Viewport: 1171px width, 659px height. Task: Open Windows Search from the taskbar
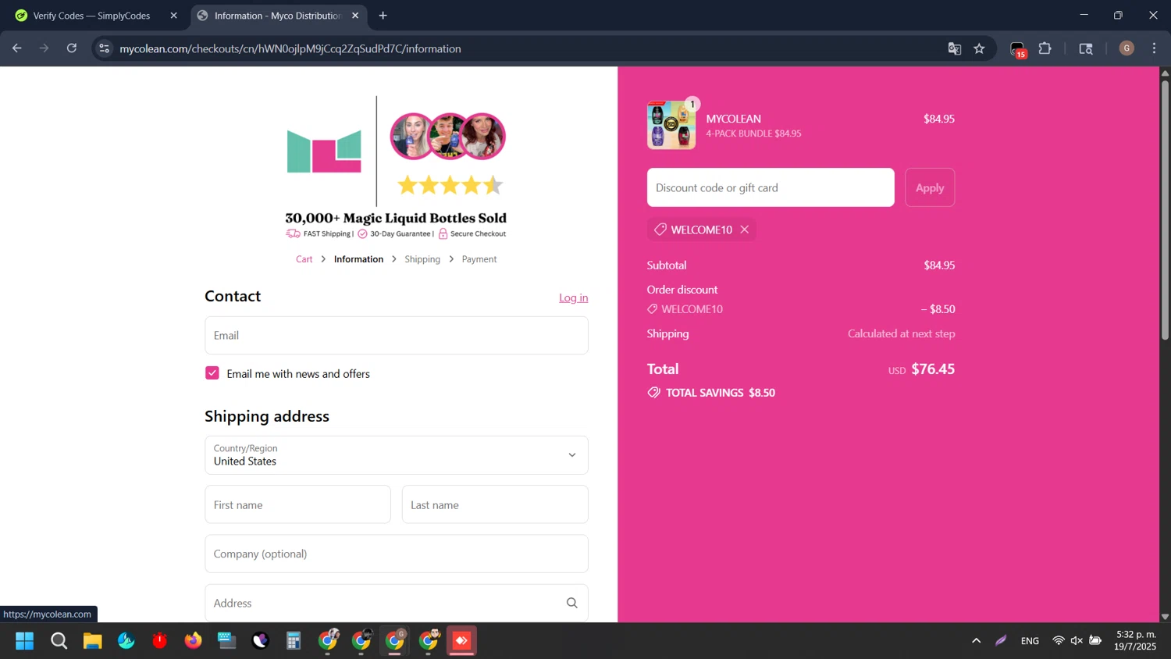click(59, 641)
